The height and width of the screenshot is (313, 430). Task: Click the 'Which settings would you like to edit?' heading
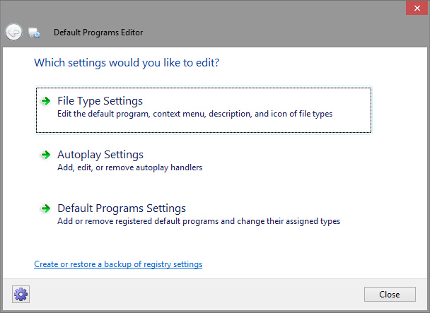pos(127,63)
